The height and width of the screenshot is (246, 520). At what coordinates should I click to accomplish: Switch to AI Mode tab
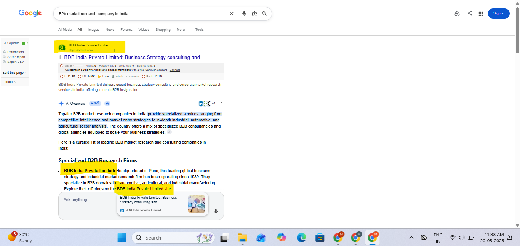65,30
